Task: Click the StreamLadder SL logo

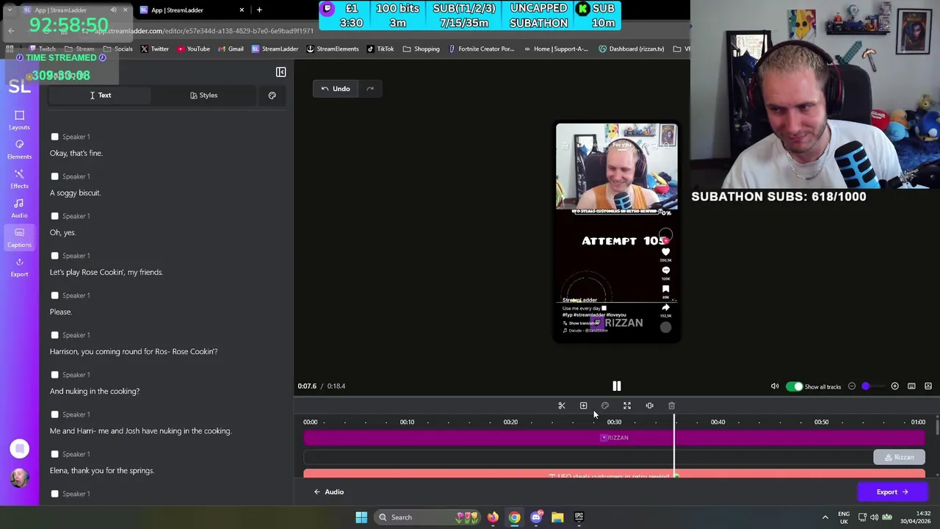Action: coord(19,87)
